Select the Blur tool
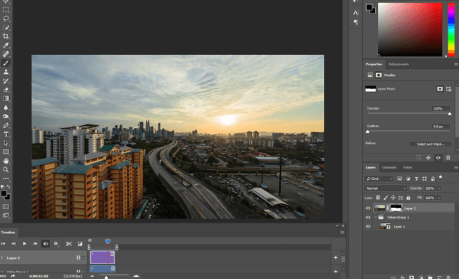The height and width of the screenshot is (279, 459). [x=6, y=108]
